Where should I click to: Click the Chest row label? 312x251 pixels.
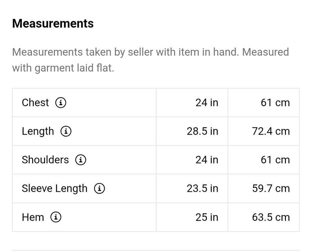[35, 103]
